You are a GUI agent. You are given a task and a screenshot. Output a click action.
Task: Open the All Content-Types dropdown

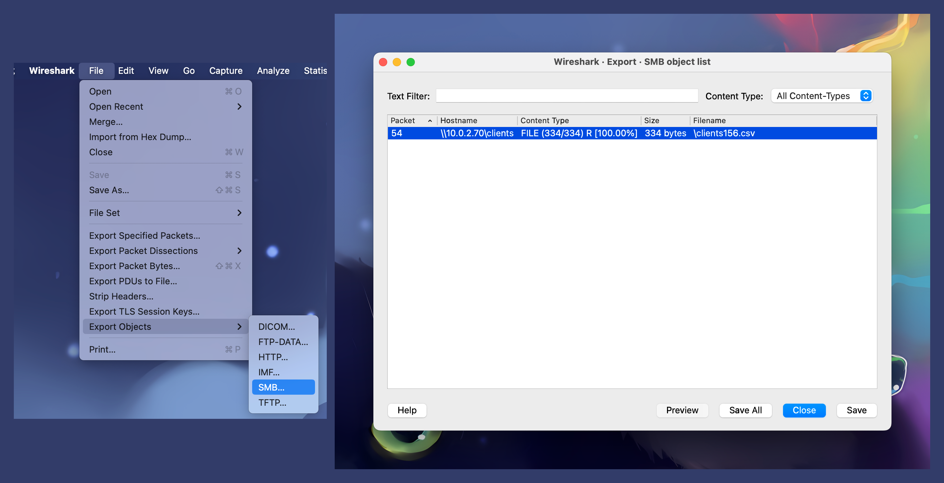(822, 96)
